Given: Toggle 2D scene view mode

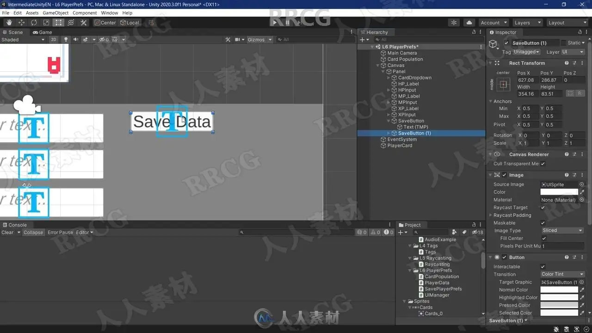Looking at the screenshot, I should coord(54,40).
